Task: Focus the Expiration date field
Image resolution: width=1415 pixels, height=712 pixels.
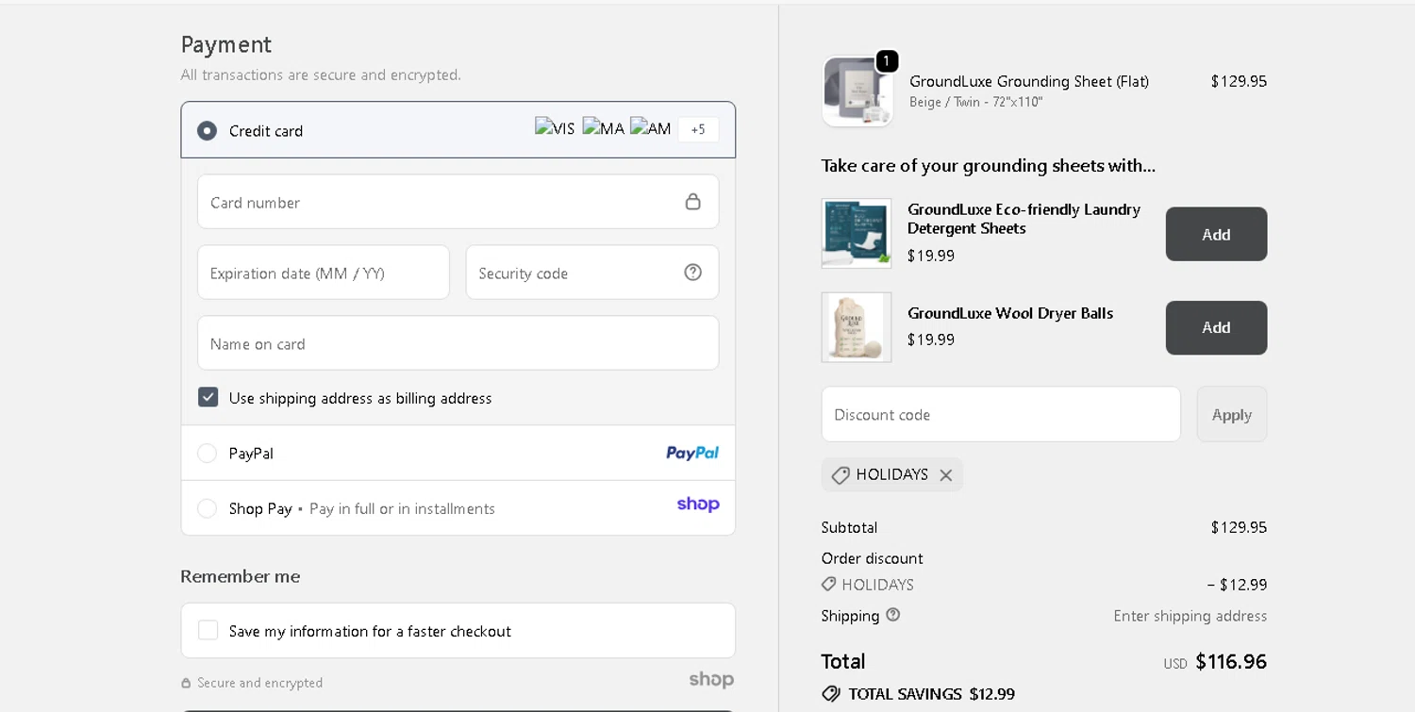Action: [x=324, y=273]
